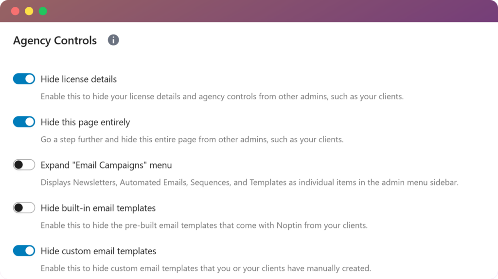Click the "Hide license details" label text
The height and width of the screenshot is (279, 498).
click(79, 79)
